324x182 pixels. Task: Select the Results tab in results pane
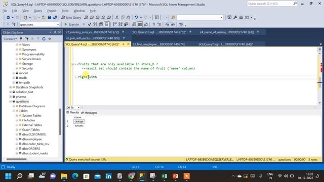[73, 113]
